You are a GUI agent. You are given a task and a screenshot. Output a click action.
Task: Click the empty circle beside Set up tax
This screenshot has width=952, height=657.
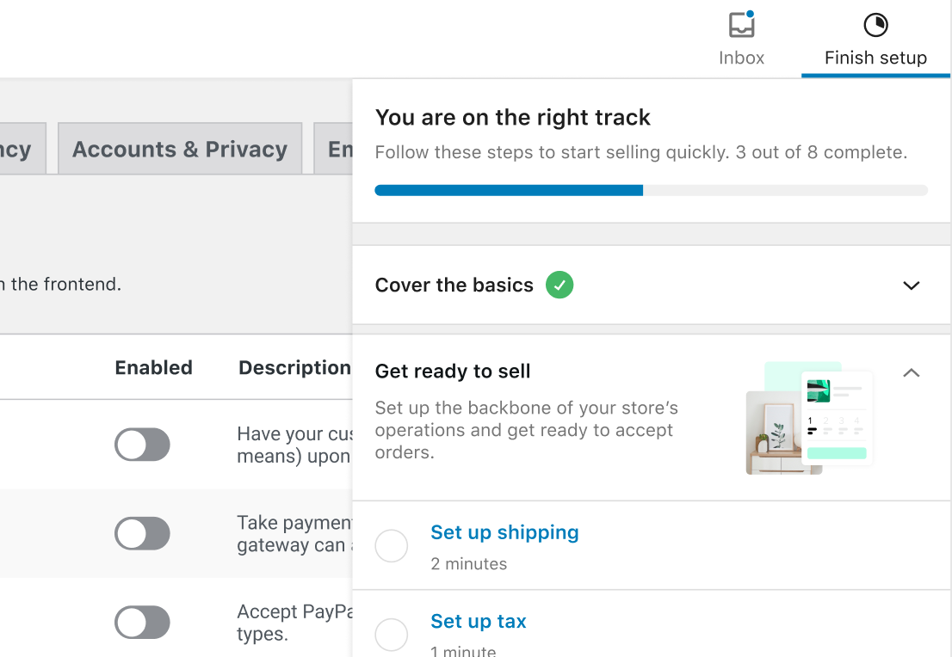[x=392, y=635]
